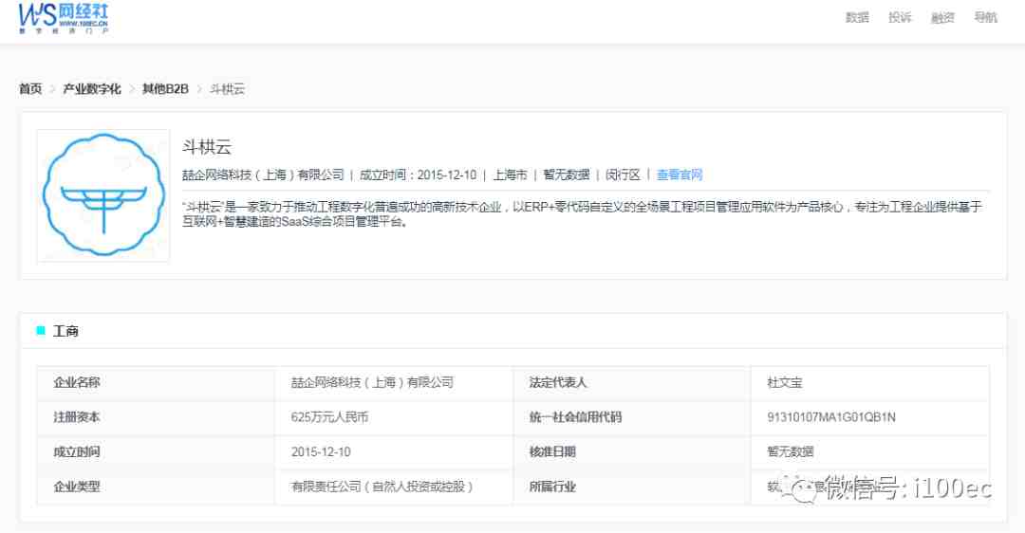Click the 斗栱云 company logo thumbnail

[103, 195]
